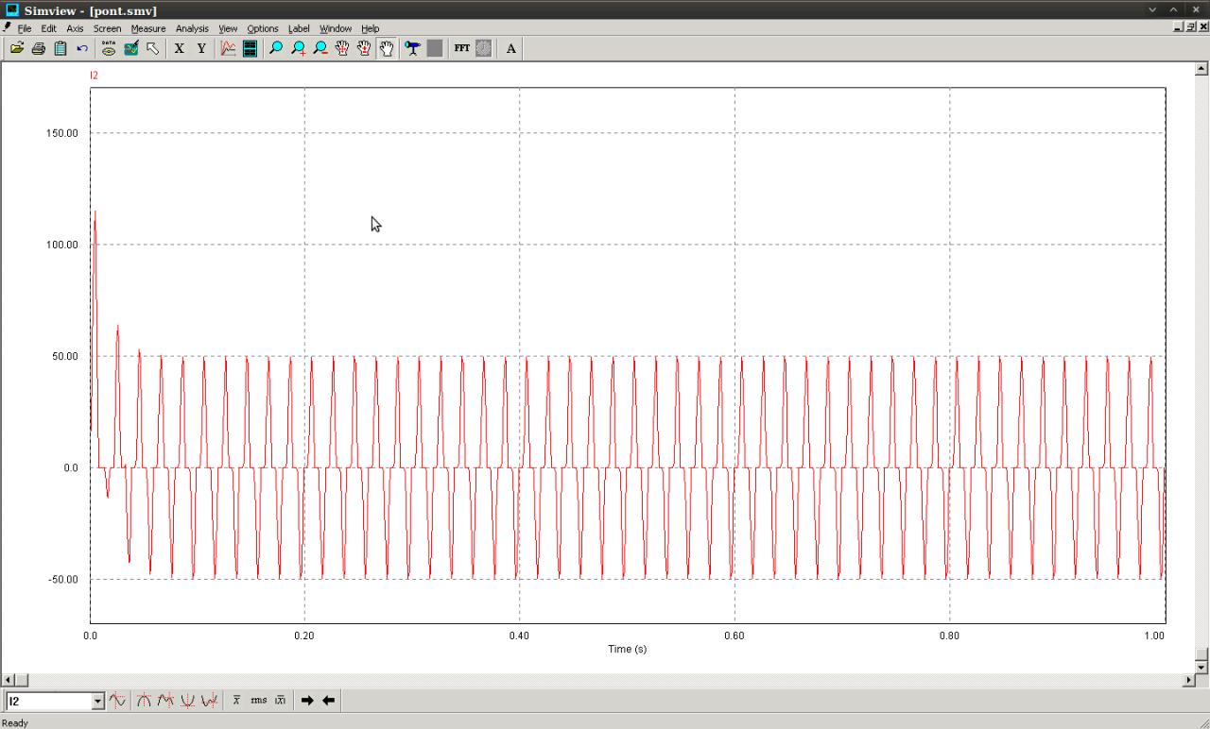
Task: Open the Analysis menu
Action: pyautogui.click(x=192, y=28)
